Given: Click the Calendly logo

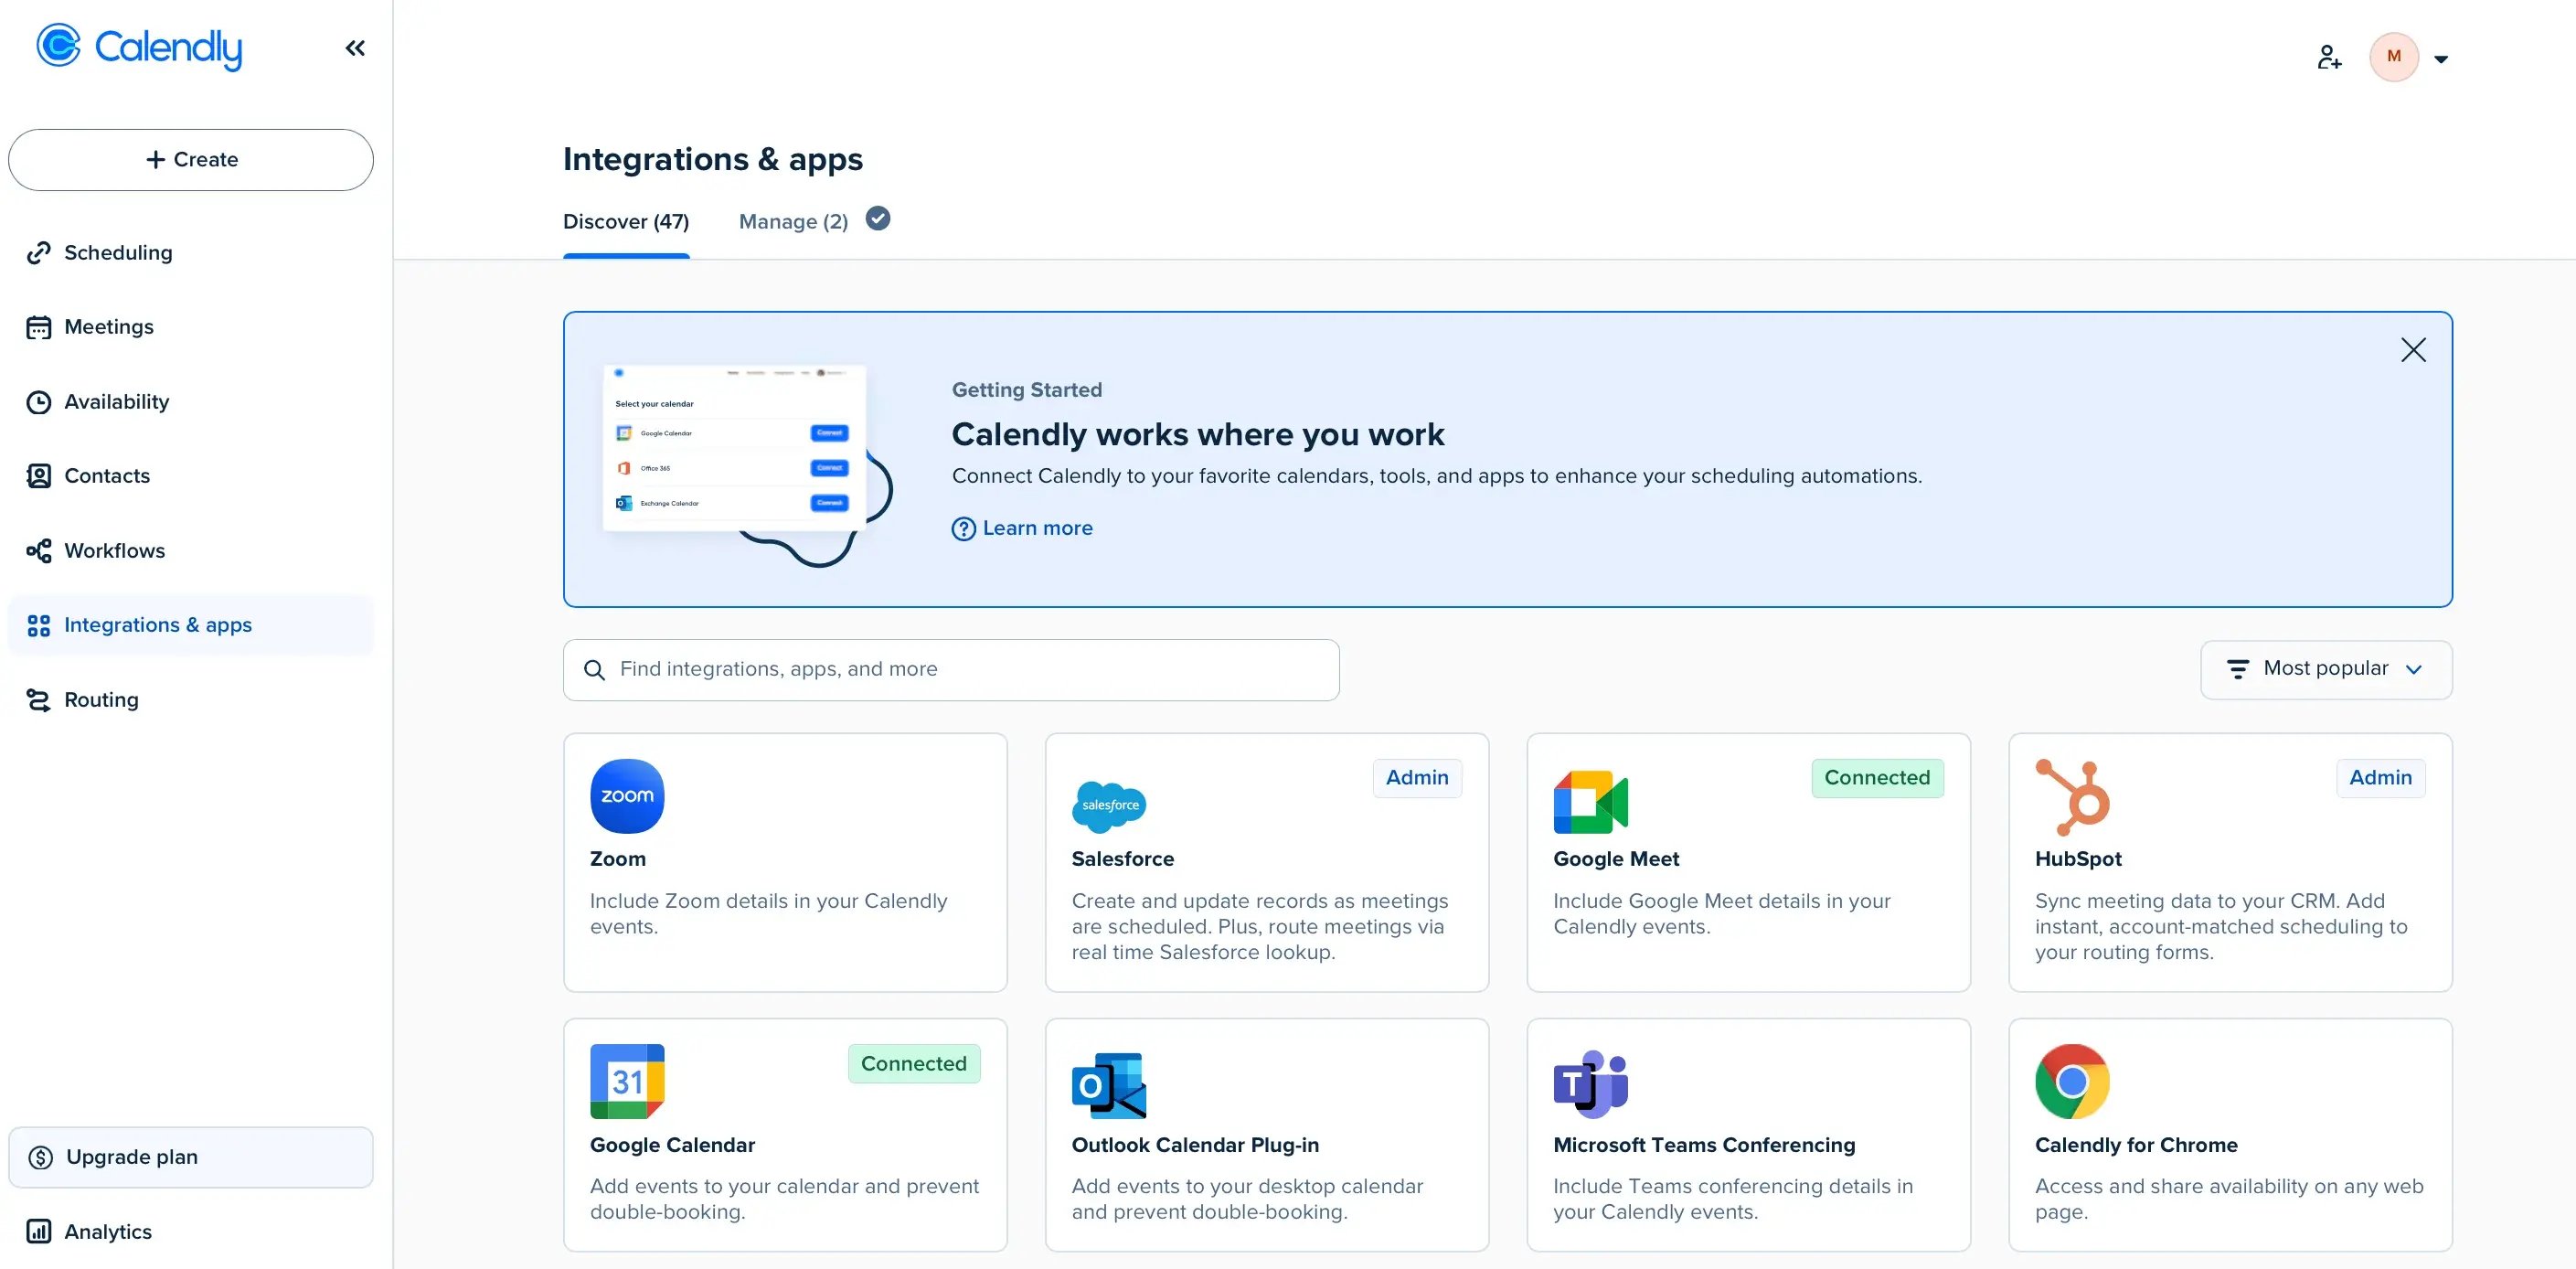Looking at the screenshot, I should point(139,47).
